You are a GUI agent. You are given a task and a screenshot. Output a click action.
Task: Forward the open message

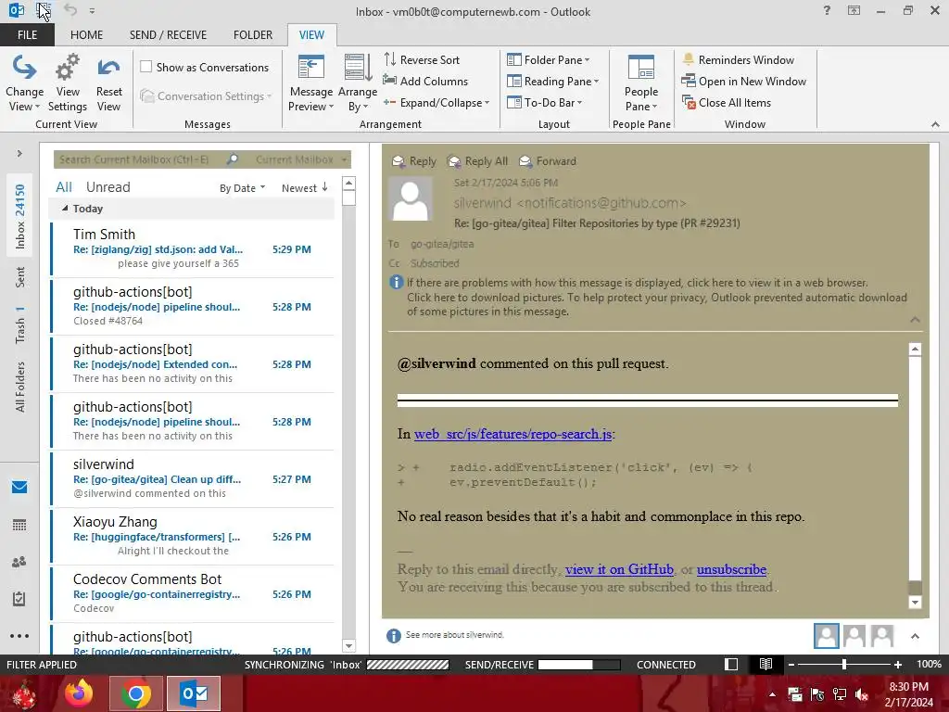click(548, 161)
